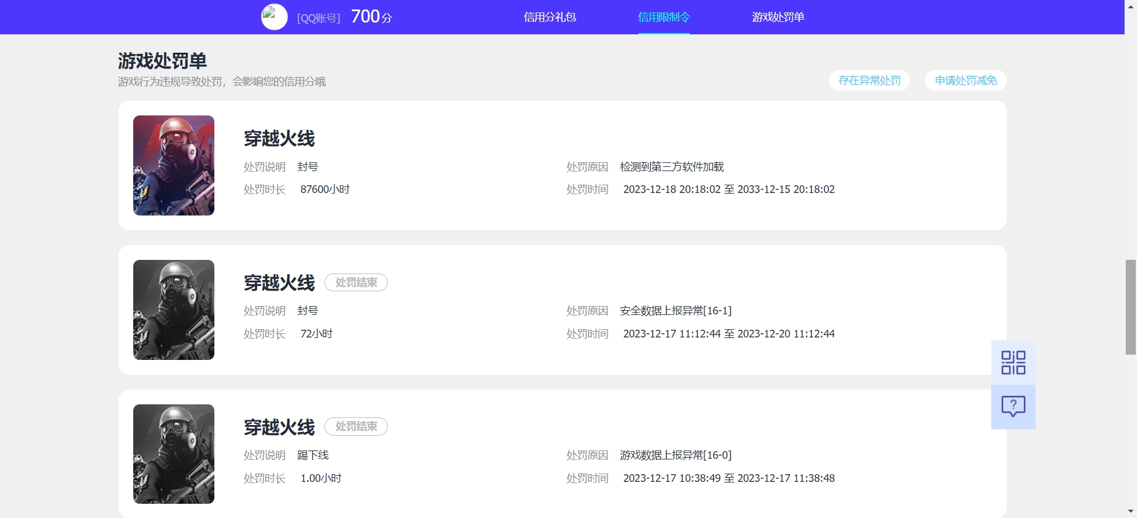Click the 存在异常处罚 button
Image resolution: width=1137 pixels, height=518 pixels.
(869, 81)
